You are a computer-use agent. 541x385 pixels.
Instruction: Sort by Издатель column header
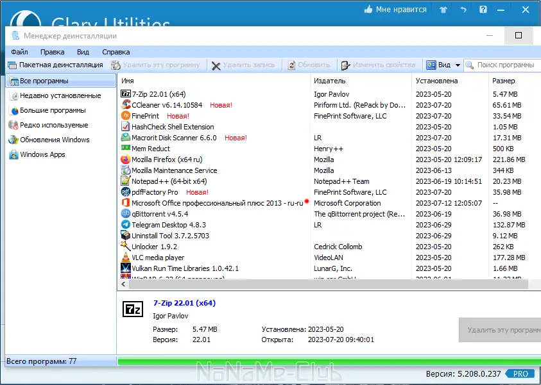pos(361,81)
